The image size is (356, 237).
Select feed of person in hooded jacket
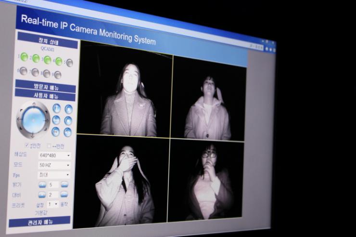point(209,98)
